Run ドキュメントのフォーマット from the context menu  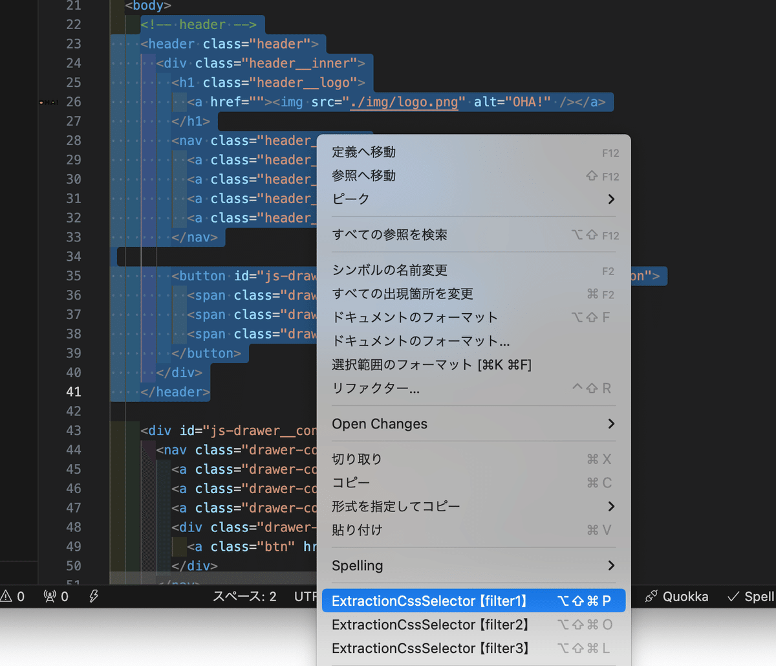click(x=388, y=317)
